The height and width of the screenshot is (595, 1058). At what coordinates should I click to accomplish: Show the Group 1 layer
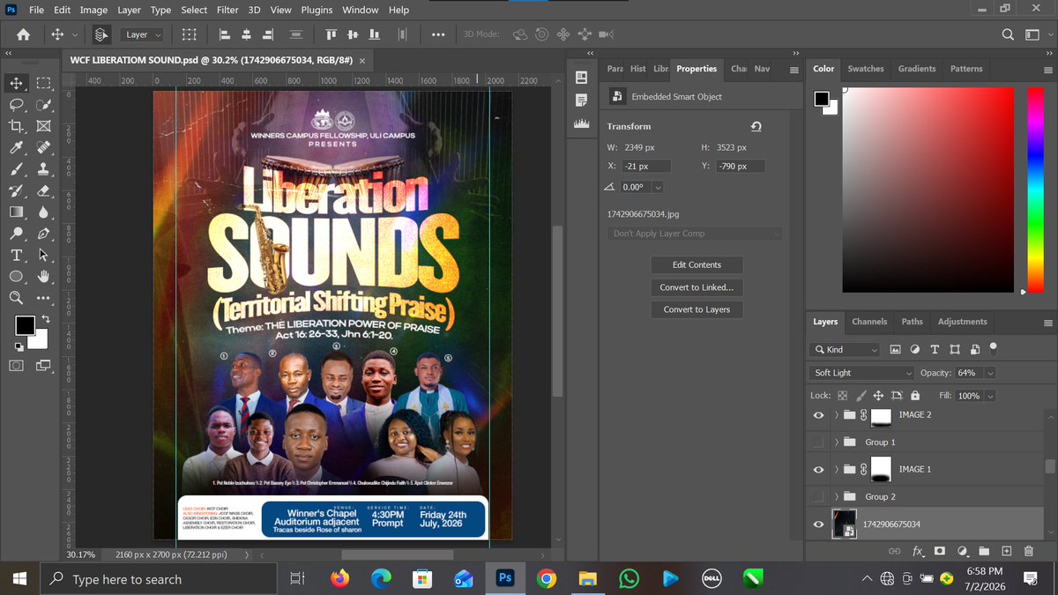[818, 443]
